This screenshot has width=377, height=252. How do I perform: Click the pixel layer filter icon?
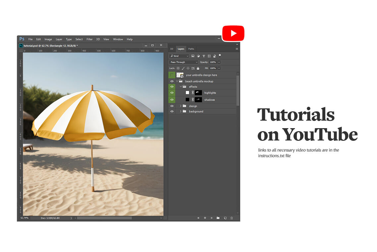point(193,56)
